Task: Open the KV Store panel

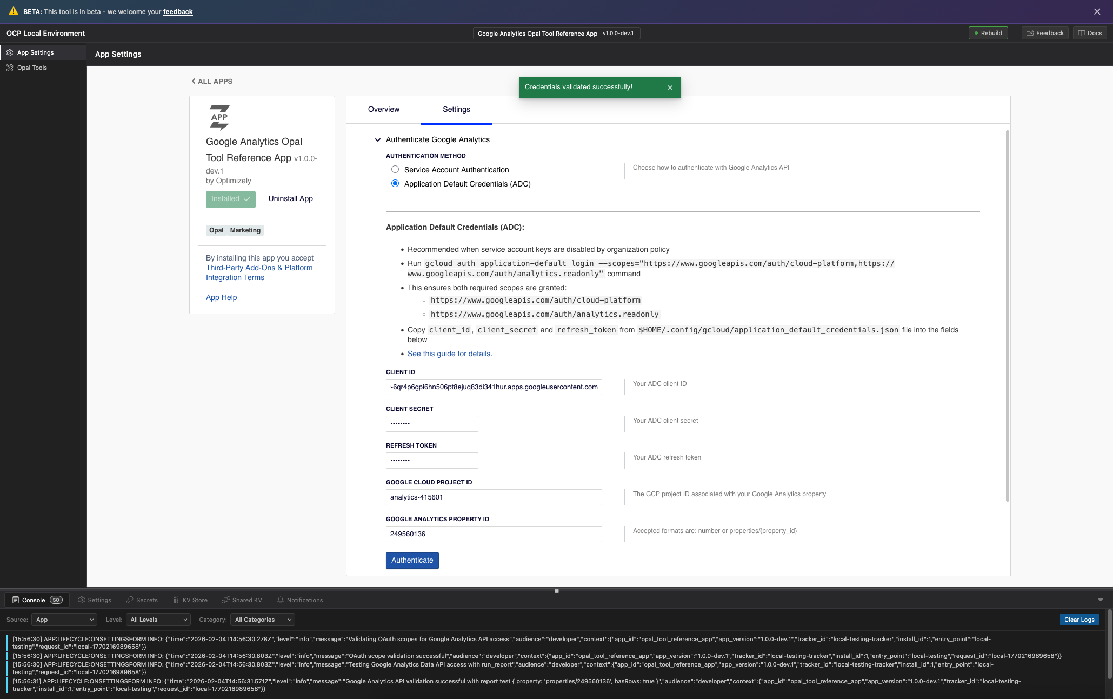Action: pos(190,600)
